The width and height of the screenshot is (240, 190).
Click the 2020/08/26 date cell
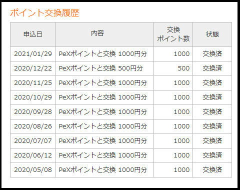pyautogui.click(x=32, y=126)
